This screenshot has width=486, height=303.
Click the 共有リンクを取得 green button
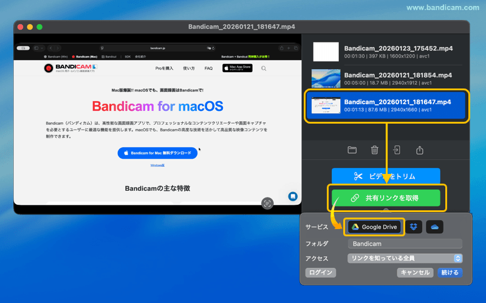(x=385, y=198)
